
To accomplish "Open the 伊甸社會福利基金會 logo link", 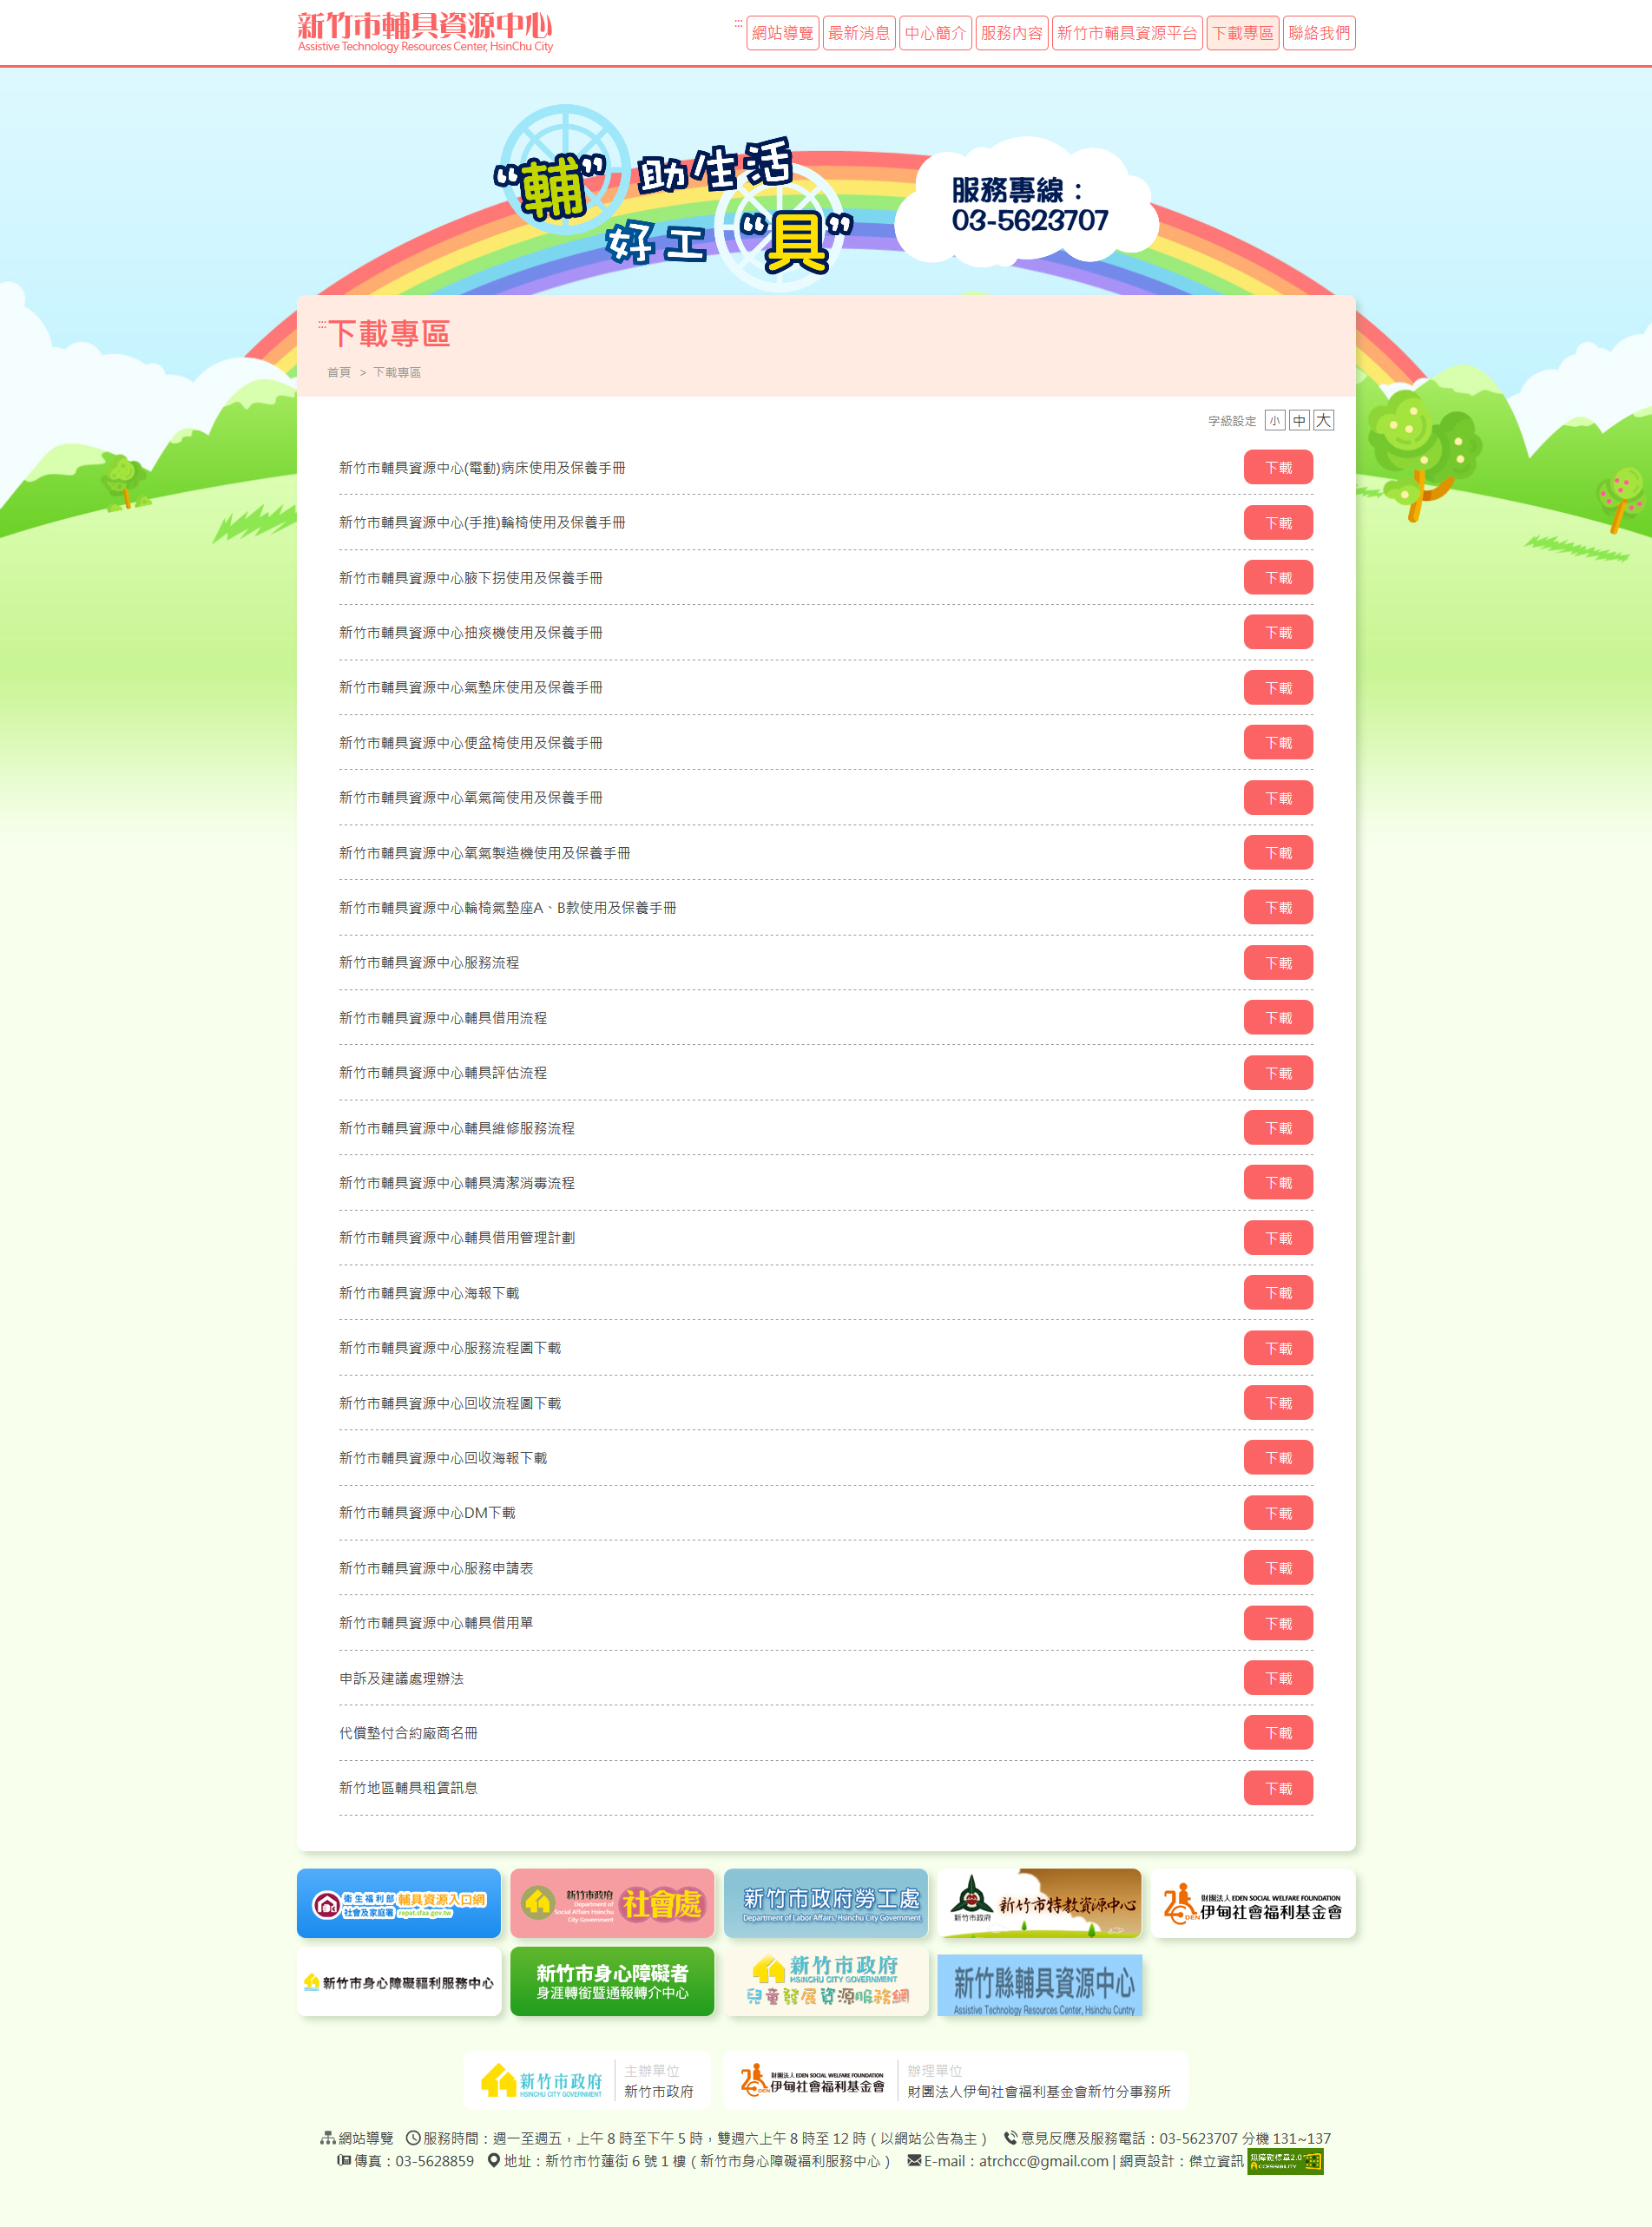I will [1254, 1904].
